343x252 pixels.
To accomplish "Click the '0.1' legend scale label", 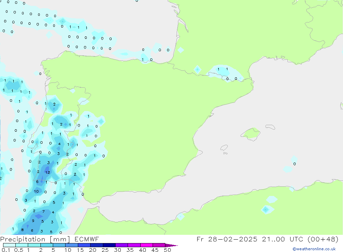I will tap(6, 250).
